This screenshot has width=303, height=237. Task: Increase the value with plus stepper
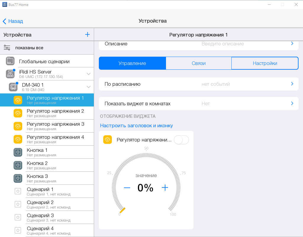click(x=165, y=187)
